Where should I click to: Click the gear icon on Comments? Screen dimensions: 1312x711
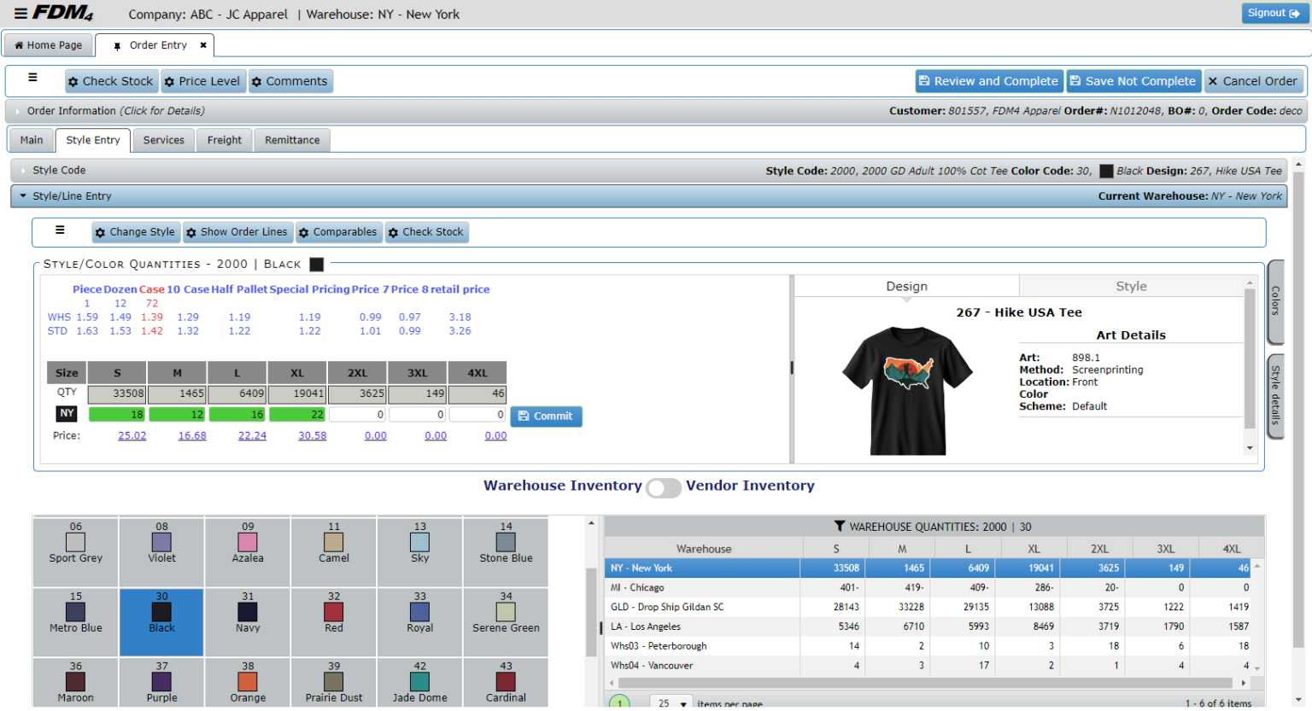[258, 81]
